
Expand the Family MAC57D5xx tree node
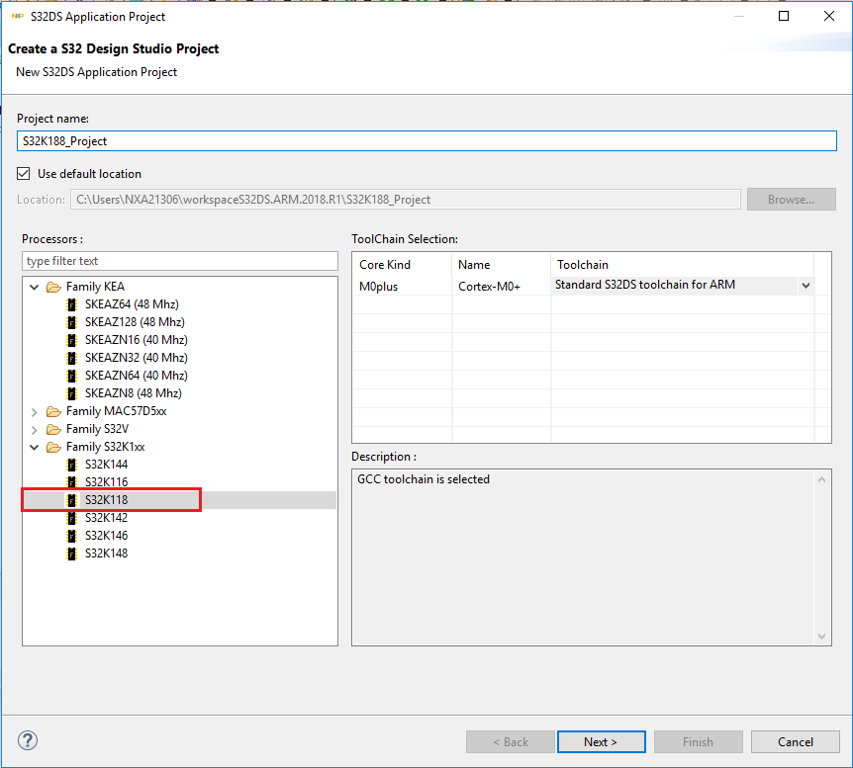35,412
